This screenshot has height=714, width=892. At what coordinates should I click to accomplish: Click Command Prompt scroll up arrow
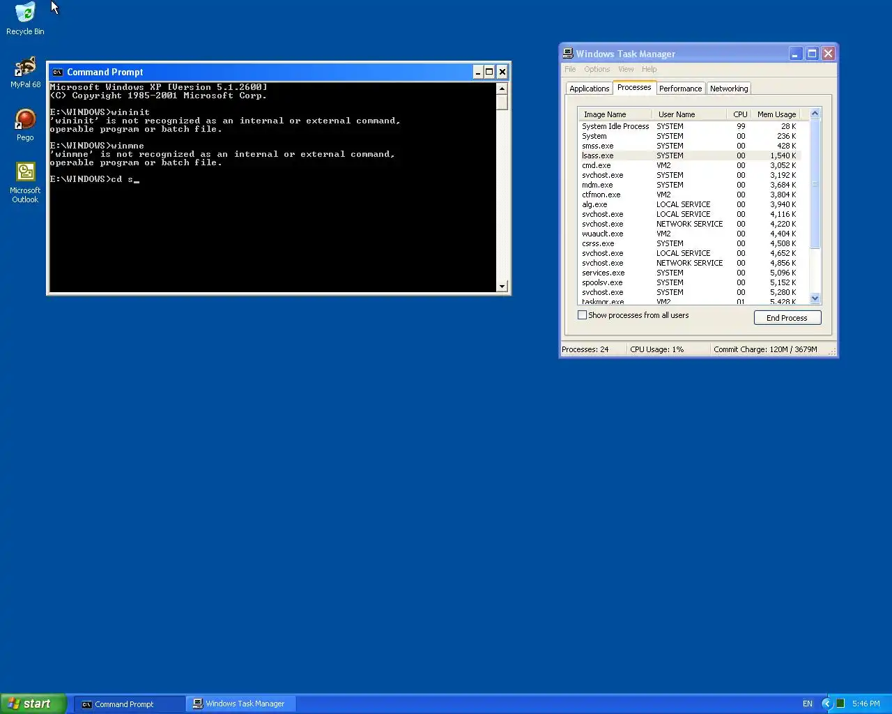coord(502,89)
